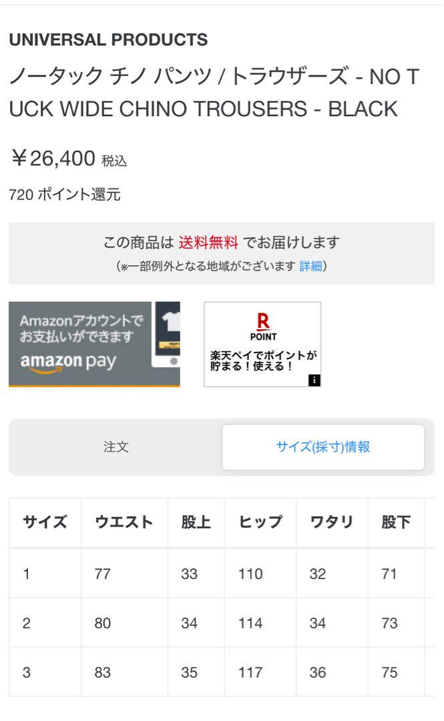Click the ¥26,400 price text
This screenshot has height=721, width=444.
point(53,159)
